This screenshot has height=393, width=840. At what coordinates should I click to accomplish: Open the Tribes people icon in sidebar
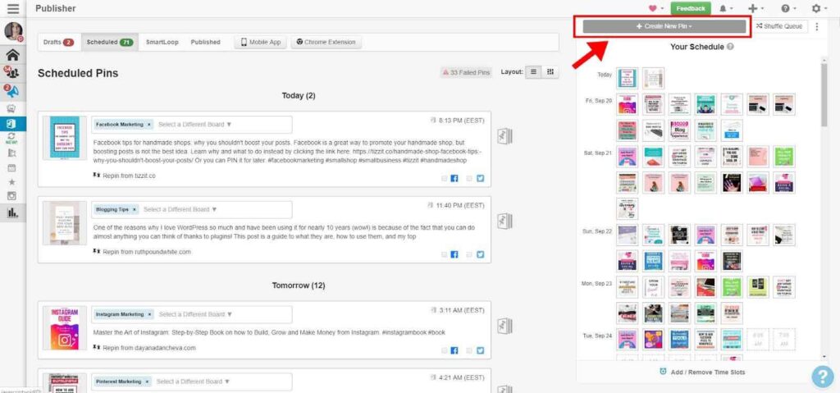pyautogui.click(x=13, y=72)
